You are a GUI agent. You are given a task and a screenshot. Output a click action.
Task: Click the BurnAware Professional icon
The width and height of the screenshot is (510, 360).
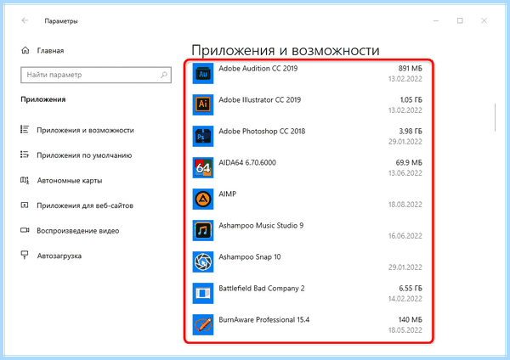[x=203, y=324]
